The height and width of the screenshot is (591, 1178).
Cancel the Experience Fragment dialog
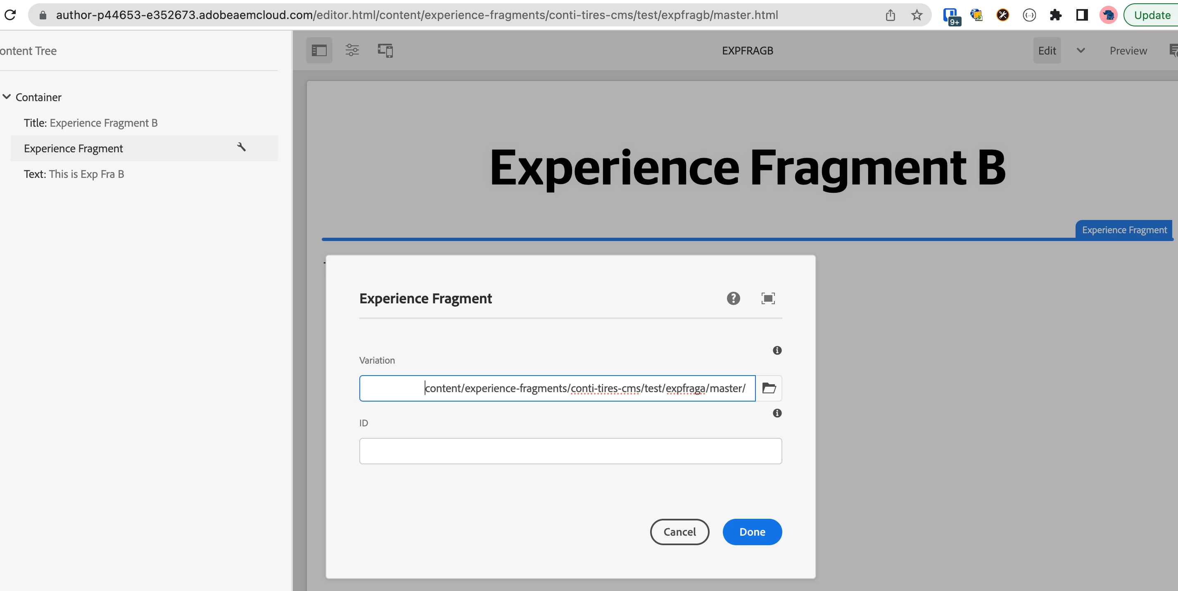[x=679, y=532]
